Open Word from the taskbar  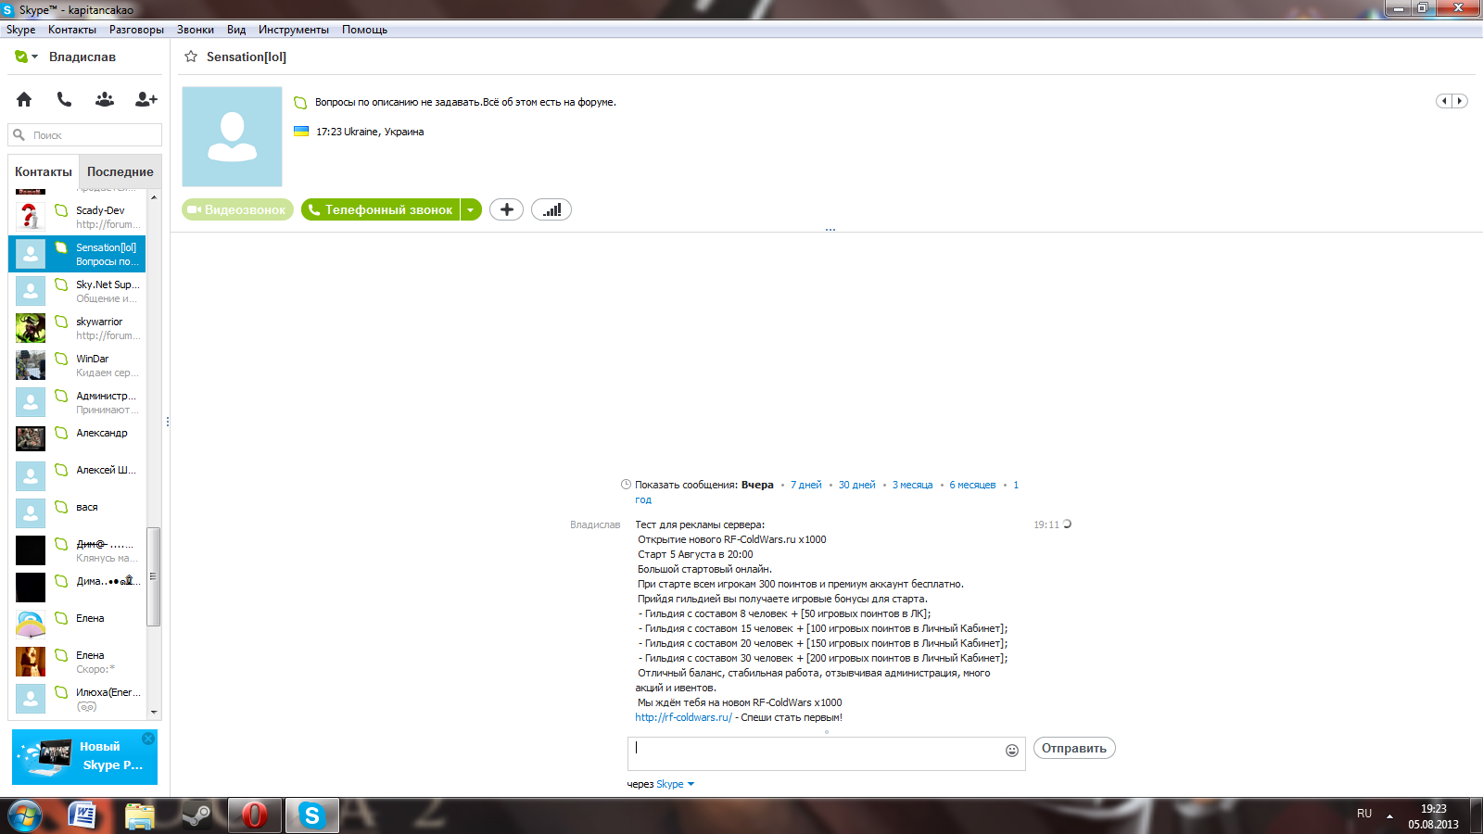pos(82,815)
